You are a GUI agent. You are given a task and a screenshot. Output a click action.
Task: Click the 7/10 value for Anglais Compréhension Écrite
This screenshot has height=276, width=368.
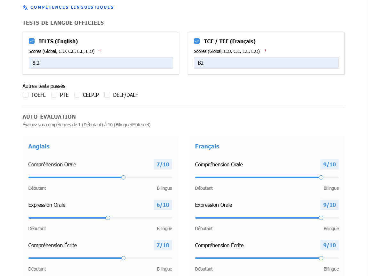point(163,245)
